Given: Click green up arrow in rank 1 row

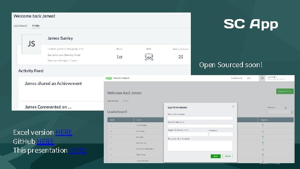Looking at the screenshot, I should pyautogui.click(x=263, y=126).
